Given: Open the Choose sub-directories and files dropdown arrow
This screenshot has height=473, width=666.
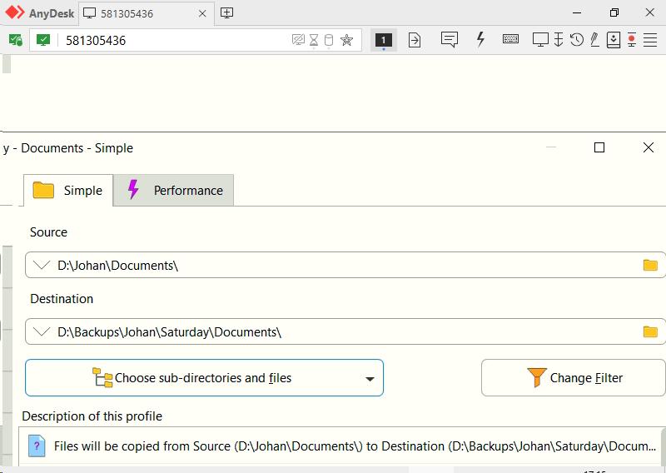Looking at the screenshot, I should click(370, 379).
